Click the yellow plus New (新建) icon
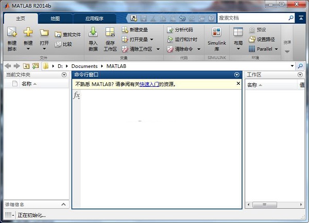Screen dimensions: 309x223 pyautogui.click(x=28, y=32)
